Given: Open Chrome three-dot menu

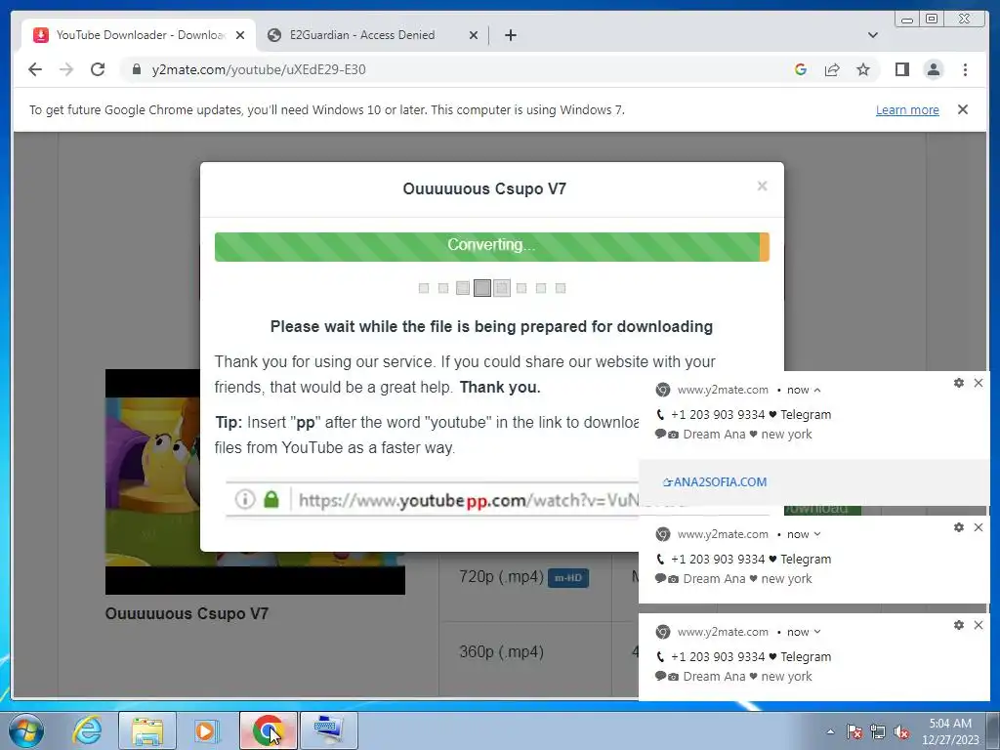Looking at the screenshot, I should 965,69.
